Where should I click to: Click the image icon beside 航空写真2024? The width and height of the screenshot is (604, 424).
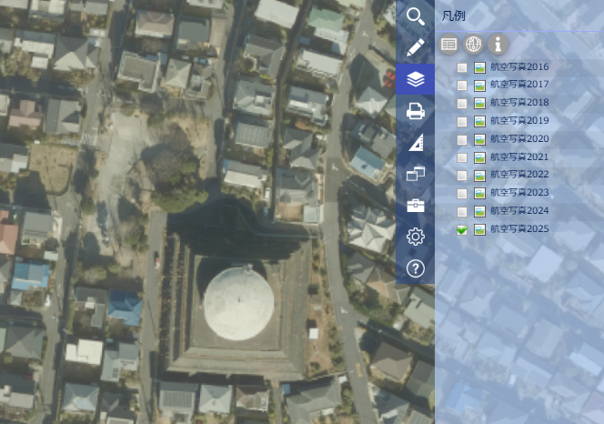[x=479, y=212]
